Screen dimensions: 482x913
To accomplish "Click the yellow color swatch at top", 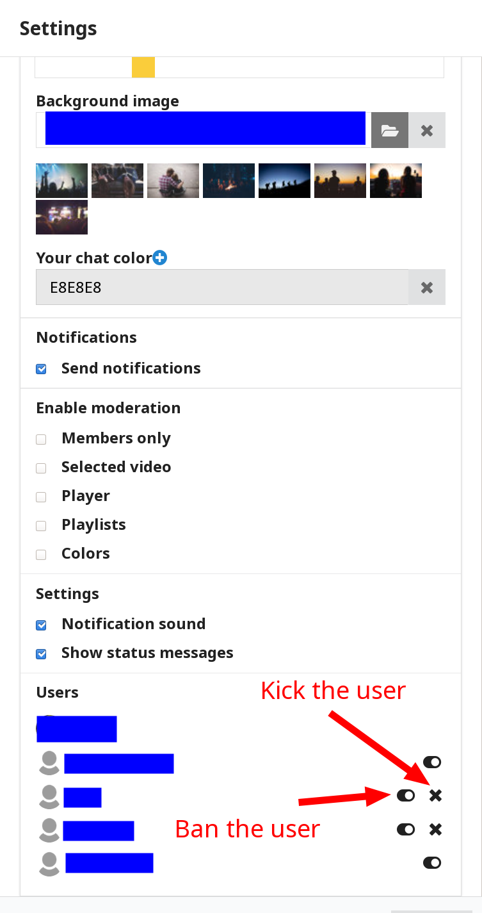I will (x=143, y=67).
